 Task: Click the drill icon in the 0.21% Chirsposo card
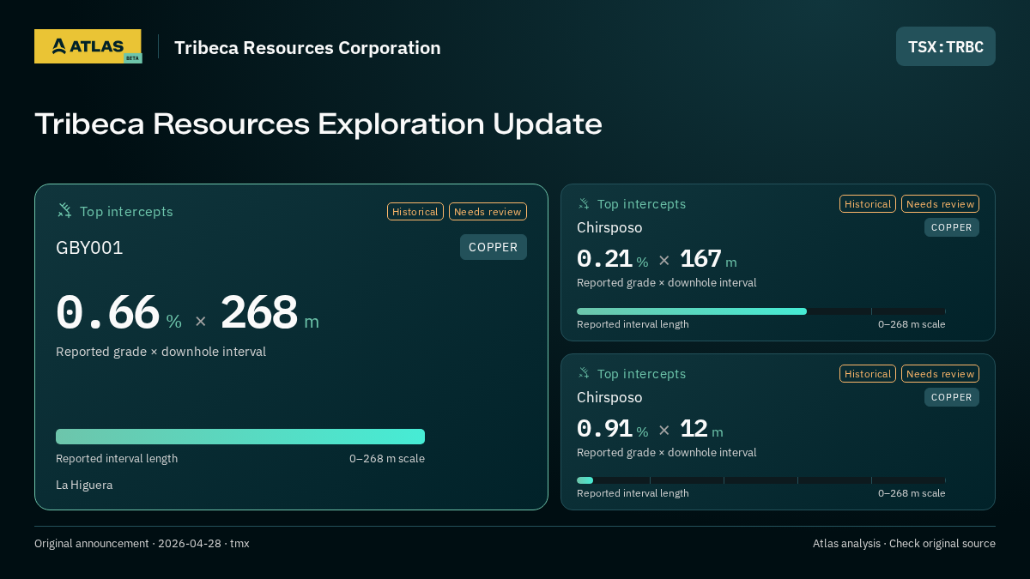584,203
